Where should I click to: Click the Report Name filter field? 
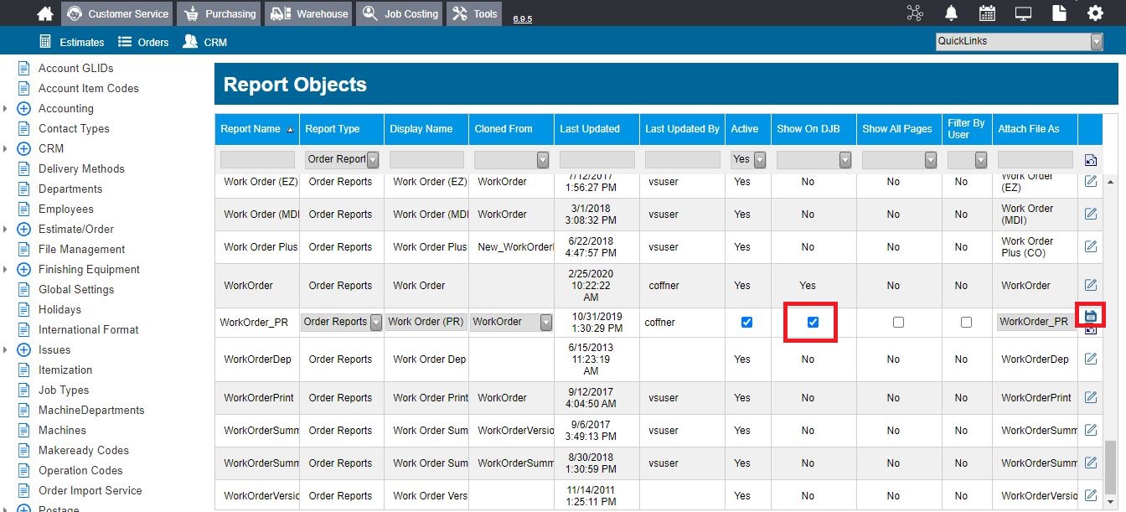point(257,159)
